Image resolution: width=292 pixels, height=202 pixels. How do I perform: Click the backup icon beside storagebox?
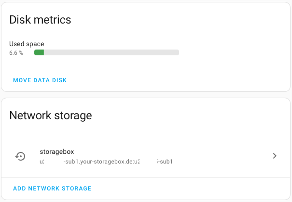[x=20, y=156]
